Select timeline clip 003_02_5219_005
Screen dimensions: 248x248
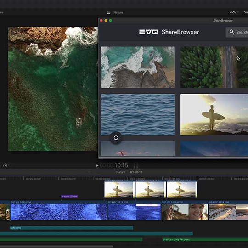click(134, 210)
